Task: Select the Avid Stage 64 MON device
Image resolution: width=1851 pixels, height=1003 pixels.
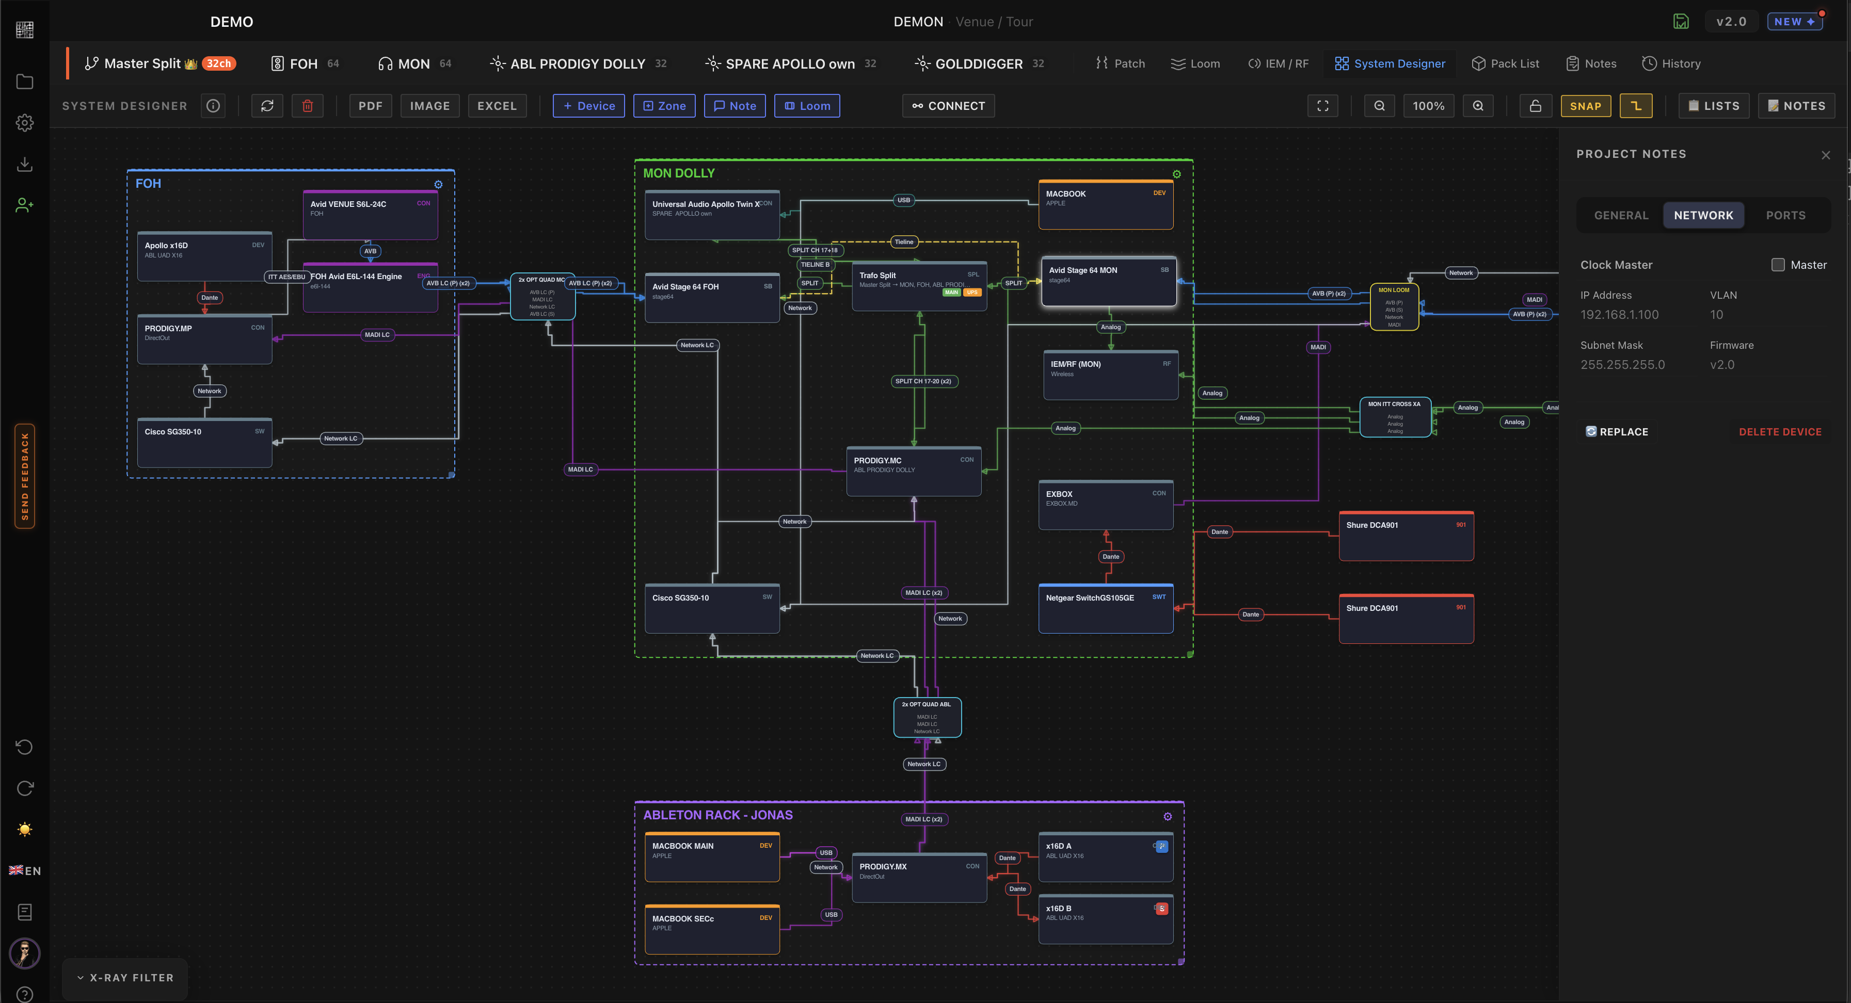Action: (1109, 281)
